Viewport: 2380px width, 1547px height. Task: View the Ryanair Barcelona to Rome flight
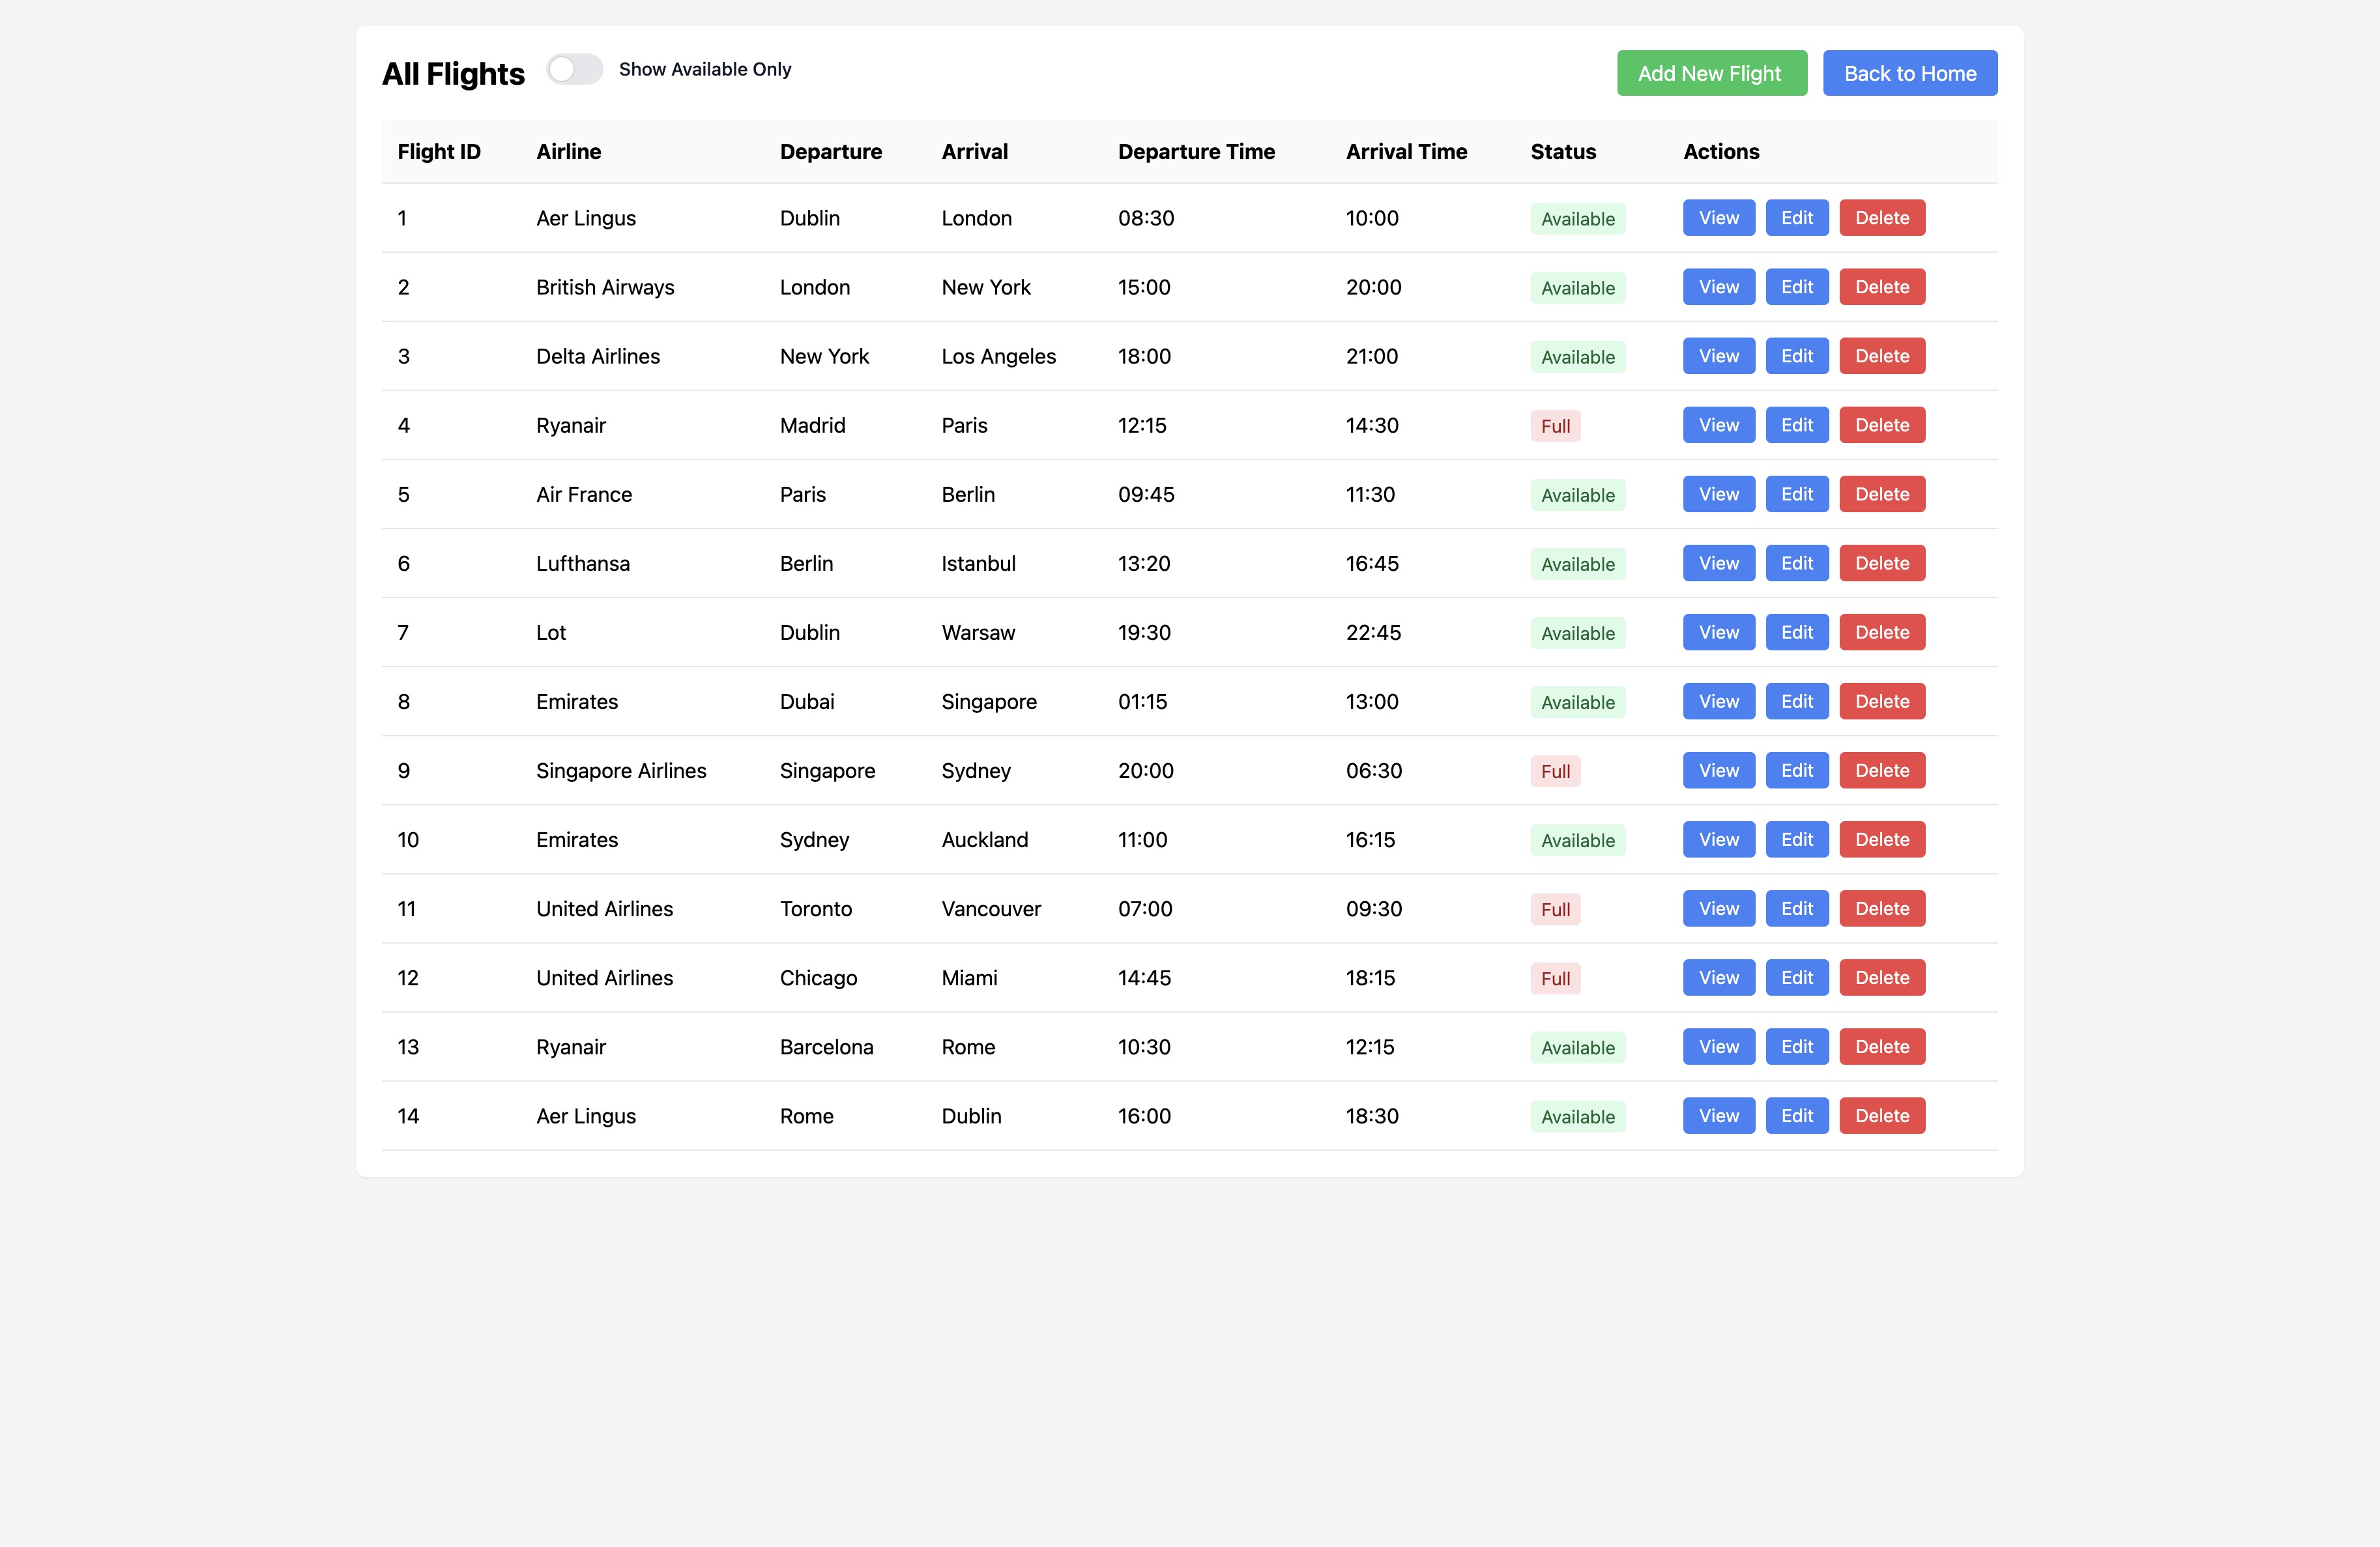click(1718, 1046)
